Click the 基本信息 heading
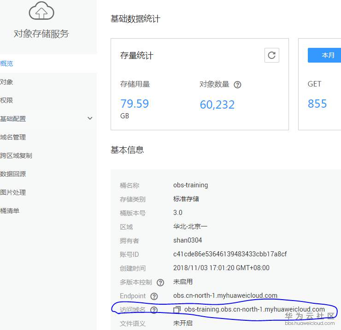Screen dimensions: 341x330 click(x=127, y=150)
